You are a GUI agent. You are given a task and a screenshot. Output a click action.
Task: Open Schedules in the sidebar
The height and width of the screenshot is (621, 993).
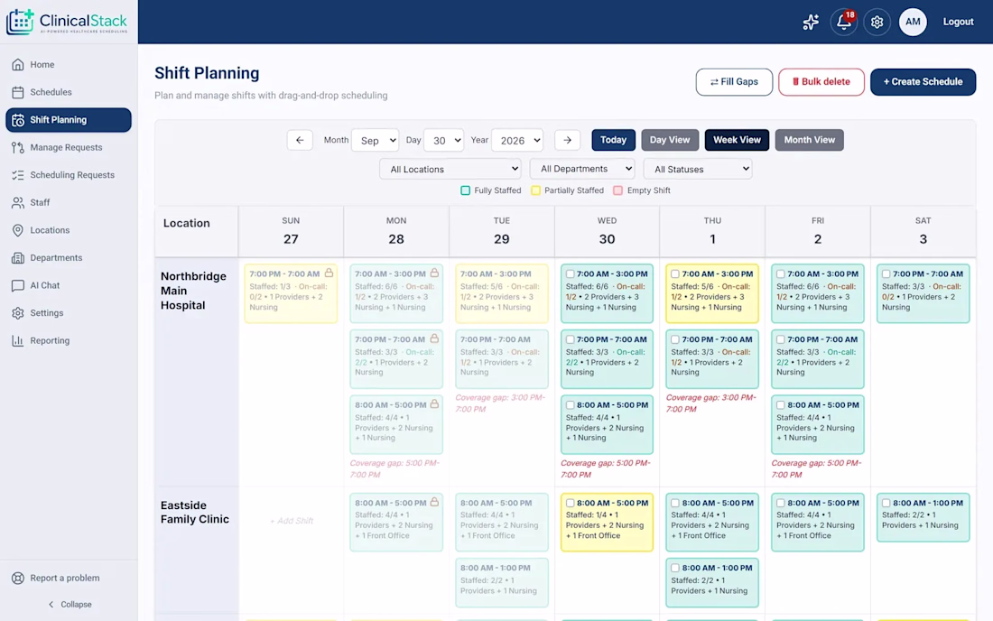tap(69, 92)
